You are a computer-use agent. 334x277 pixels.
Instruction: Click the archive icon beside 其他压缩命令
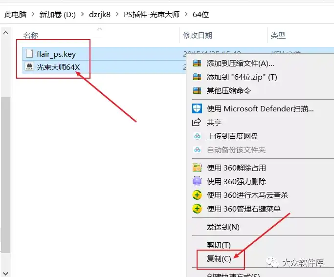pos(197,90)
